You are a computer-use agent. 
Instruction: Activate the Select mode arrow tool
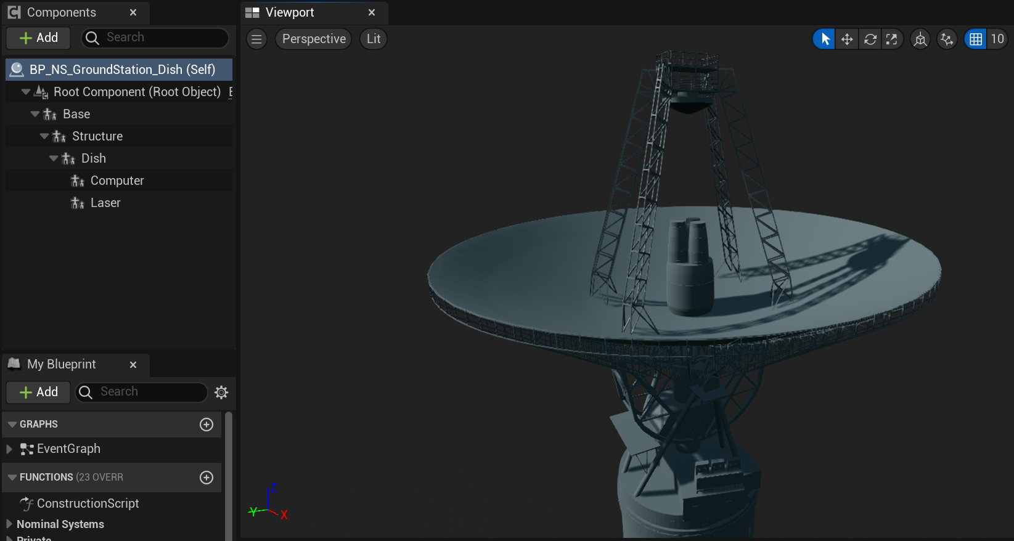click(x=825, y=39)
